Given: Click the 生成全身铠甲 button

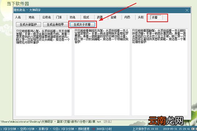Looking at the screenshot, I should point(55,25).
